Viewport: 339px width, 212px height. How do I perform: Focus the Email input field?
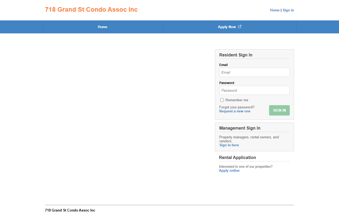click(254, 72)
